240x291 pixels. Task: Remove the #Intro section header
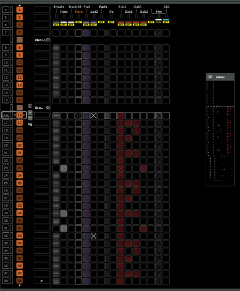point(48,40)
